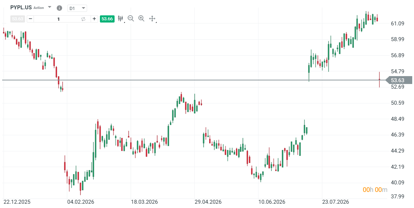Click the green 53.66 buy price button

pyautogui.click(x=107, y=19)
